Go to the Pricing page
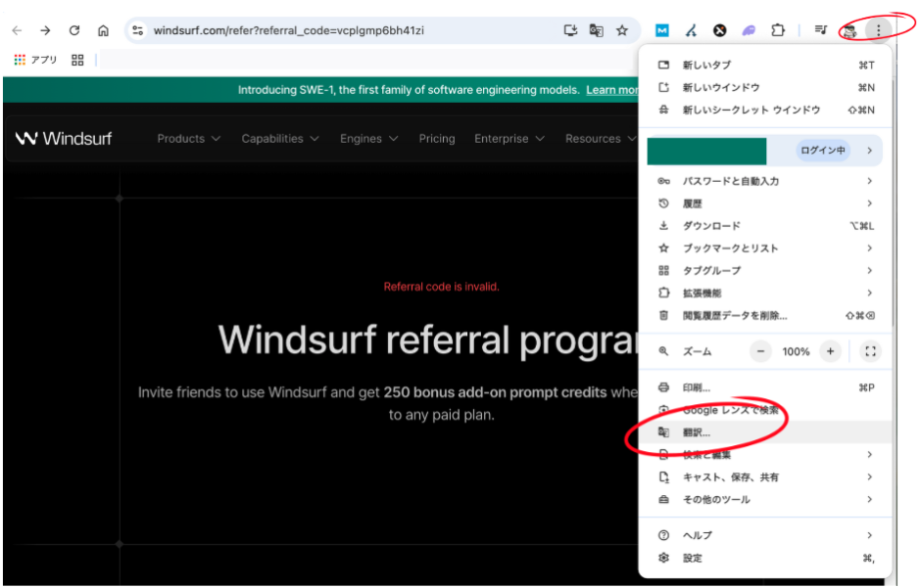 (x=436, y=139)
